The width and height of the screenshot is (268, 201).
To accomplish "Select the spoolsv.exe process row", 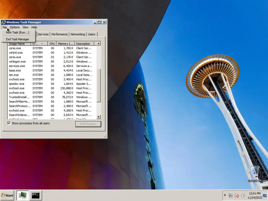I will (x=52, y=84).
